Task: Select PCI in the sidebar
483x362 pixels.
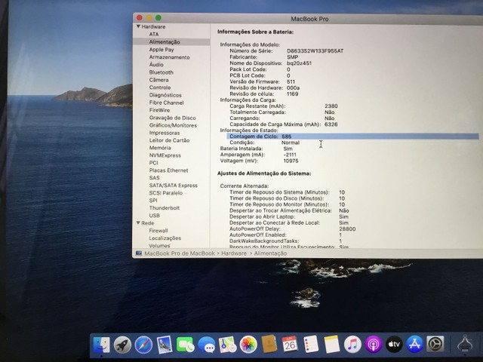Action: click(x=153, y=163)
